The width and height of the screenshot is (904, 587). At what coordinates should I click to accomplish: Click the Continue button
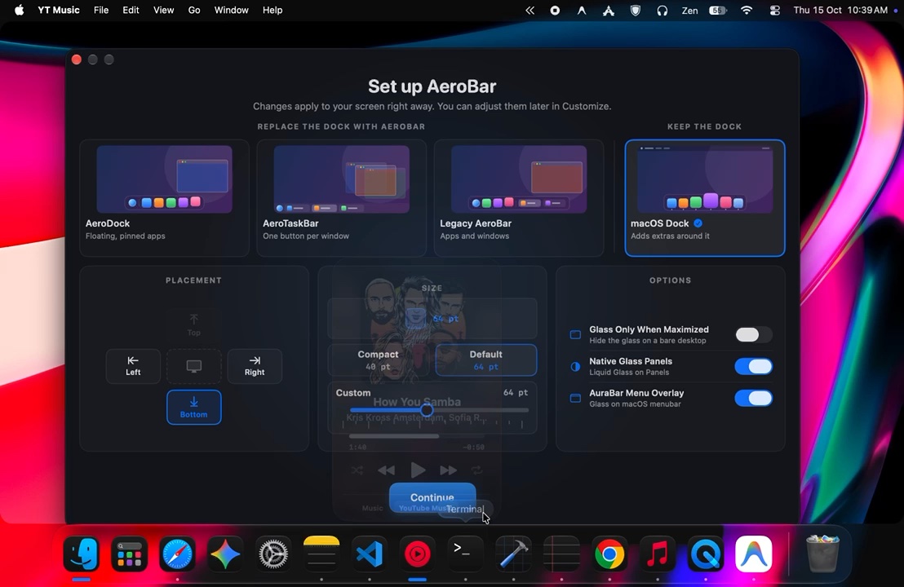tap(432, 497)
